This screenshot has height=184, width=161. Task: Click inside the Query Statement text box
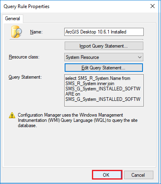pos(104,90)
